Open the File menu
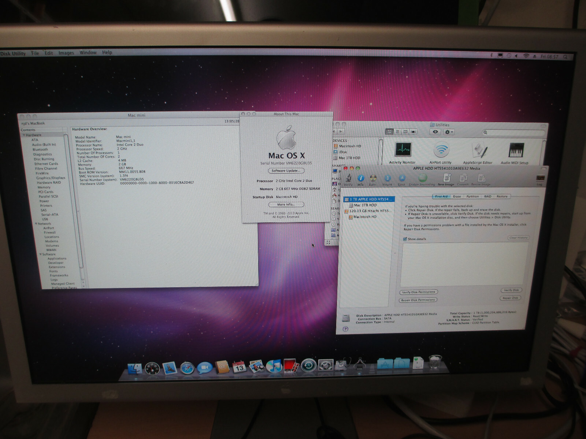This screenshot has height=439, width=586. [x=35, y=53]
